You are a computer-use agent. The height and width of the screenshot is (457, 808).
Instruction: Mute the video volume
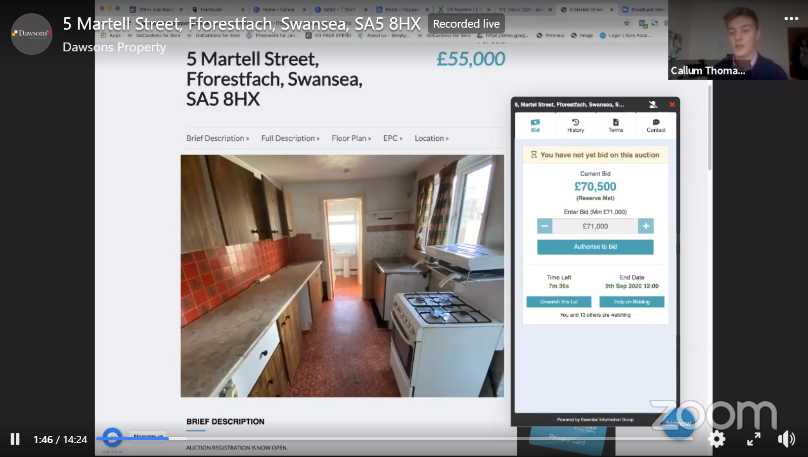[786, 439]
